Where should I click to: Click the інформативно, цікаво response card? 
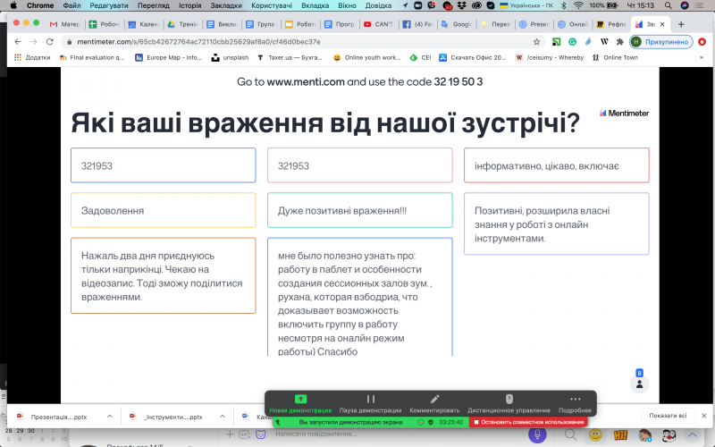pyautogui.click(x=556, y=165)
